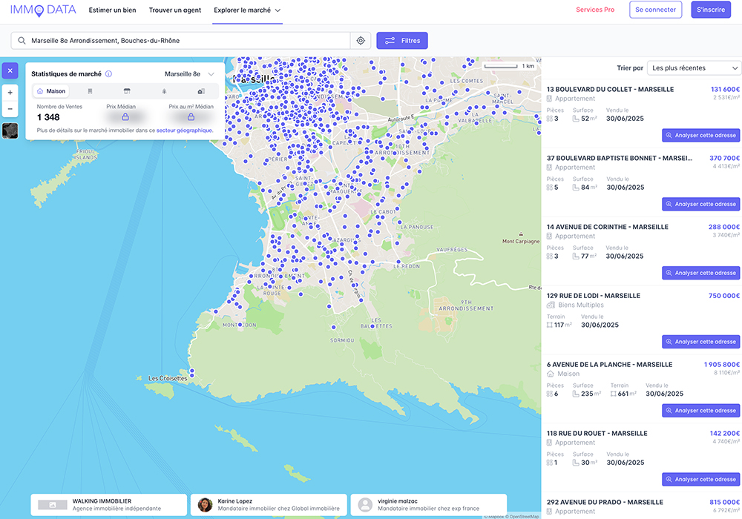The width and height of the screenshot is (742, 519).
Task: Expand the 'Explorer le marché' menu
Action: point(247,10)
